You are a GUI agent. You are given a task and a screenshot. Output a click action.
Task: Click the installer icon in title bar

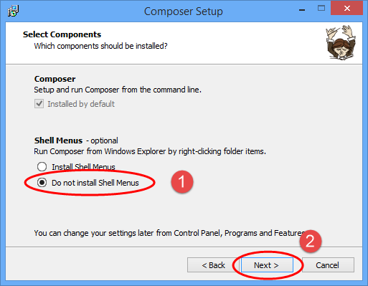pos(13,11)
